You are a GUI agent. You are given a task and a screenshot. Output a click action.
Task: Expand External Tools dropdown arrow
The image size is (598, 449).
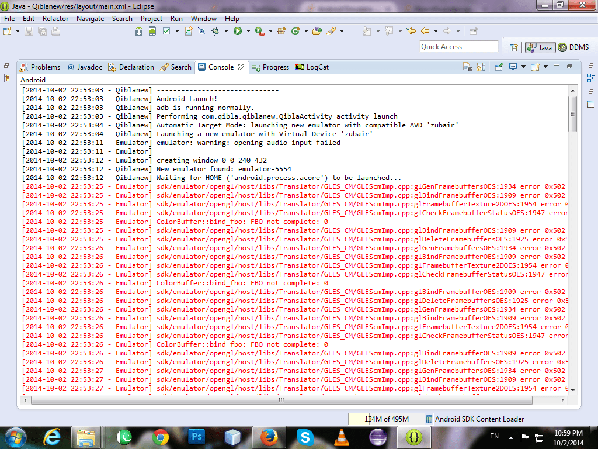tap(270, 32)
